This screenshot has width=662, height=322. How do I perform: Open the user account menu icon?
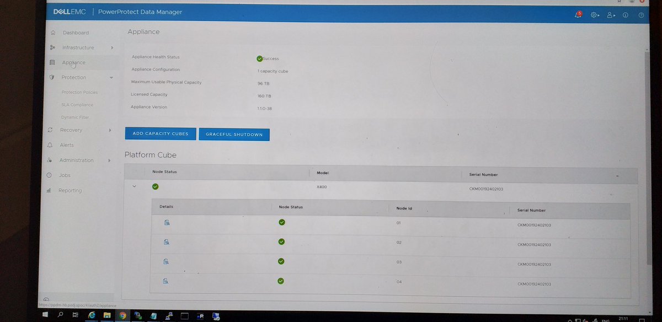[x=611, y=15]
